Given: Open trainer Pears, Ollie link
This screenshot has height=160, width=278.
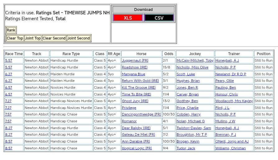Looking at the screenshot, I should [x=225, y=81].
